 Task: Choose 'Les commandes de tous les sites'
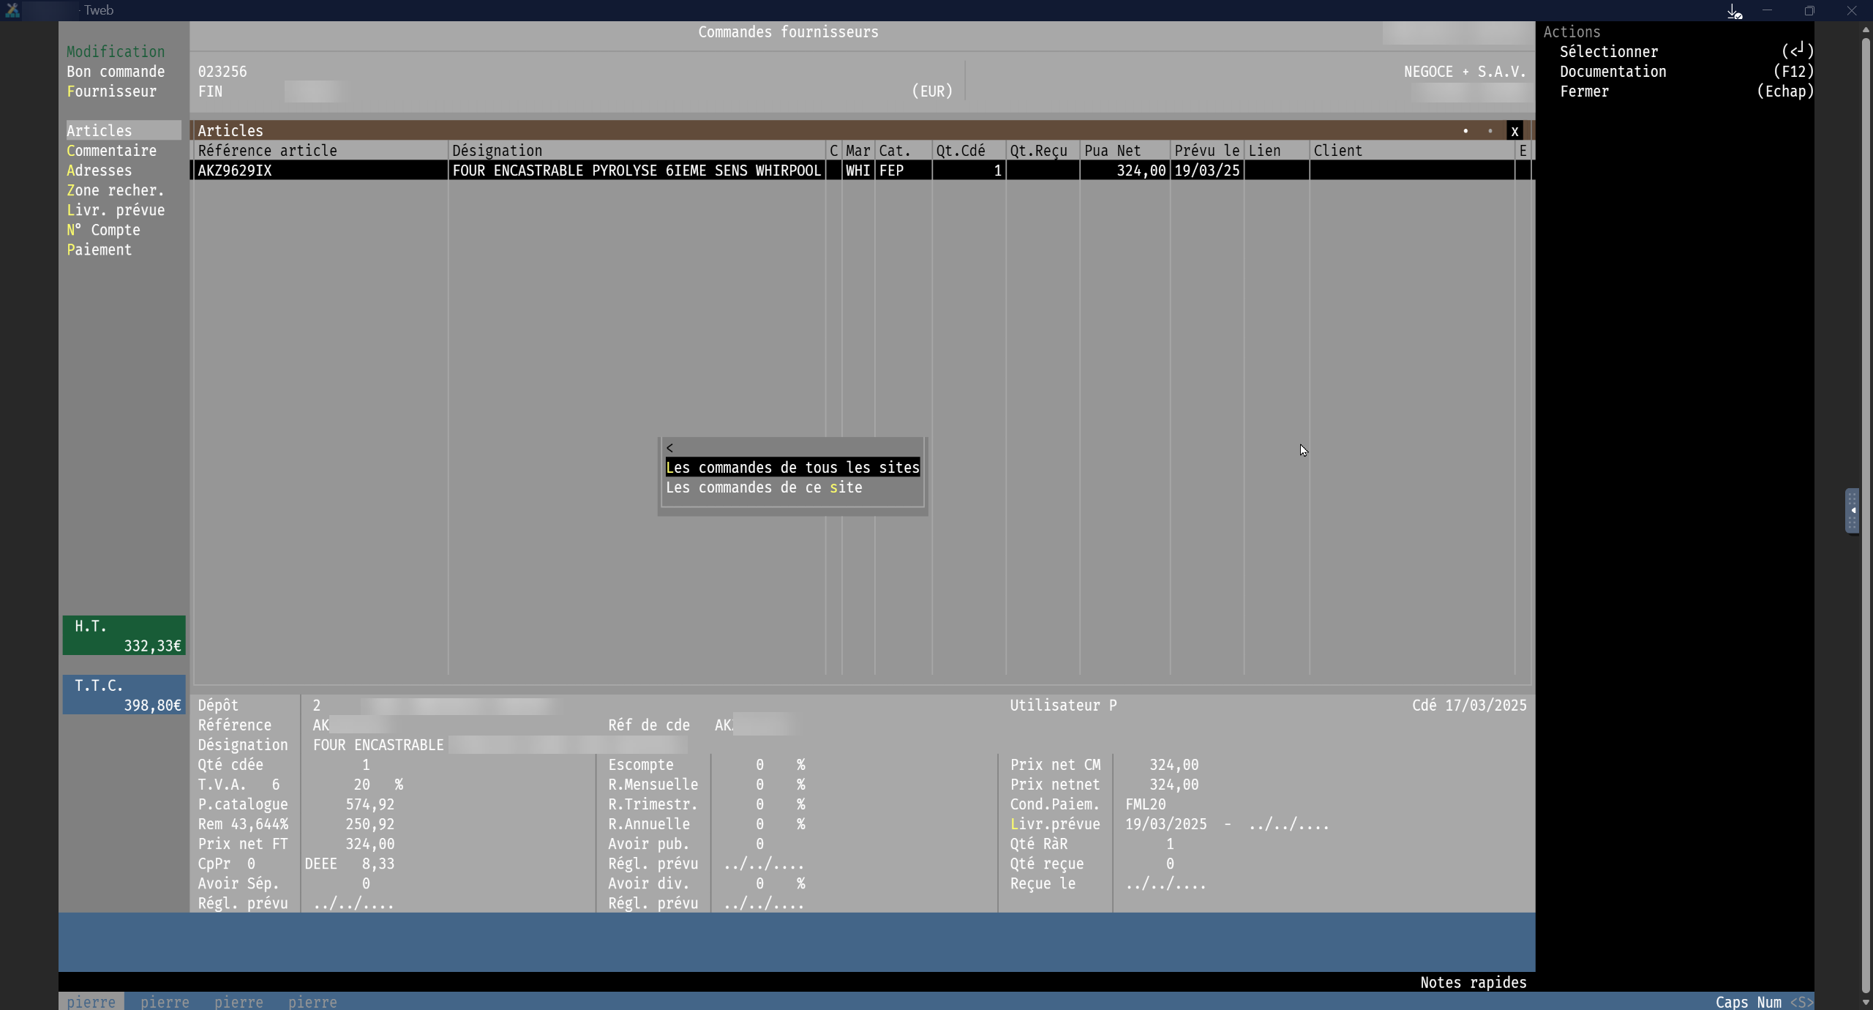pyautogui.click(x=792, y=468)
